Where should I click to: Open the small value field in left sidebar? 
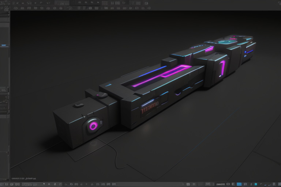(x=4, y=89)
